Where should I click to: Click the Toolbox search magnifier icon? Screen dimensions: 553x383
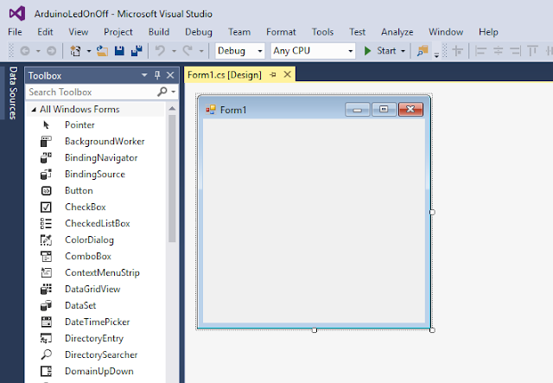click(162, 92)
